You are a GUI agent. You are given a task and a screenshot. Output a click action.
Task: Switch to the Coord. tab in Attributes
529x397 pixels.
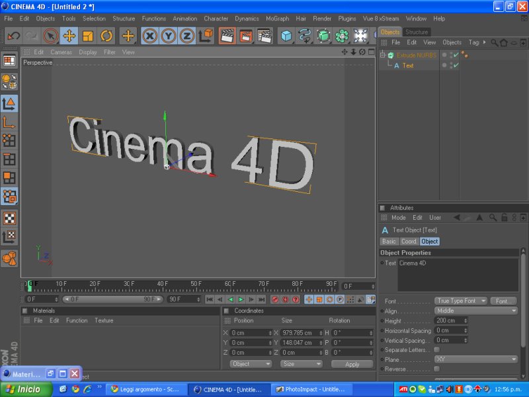tap(409, 242)
